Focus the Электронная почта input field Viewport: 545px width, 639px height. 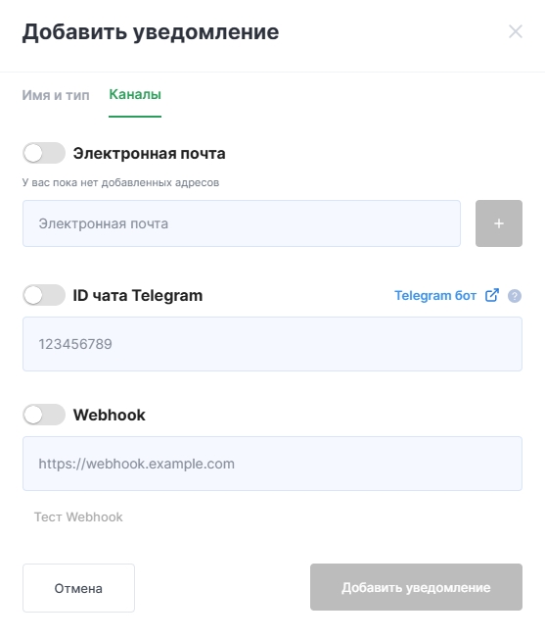pyautogui.click(x=242, y=223)
